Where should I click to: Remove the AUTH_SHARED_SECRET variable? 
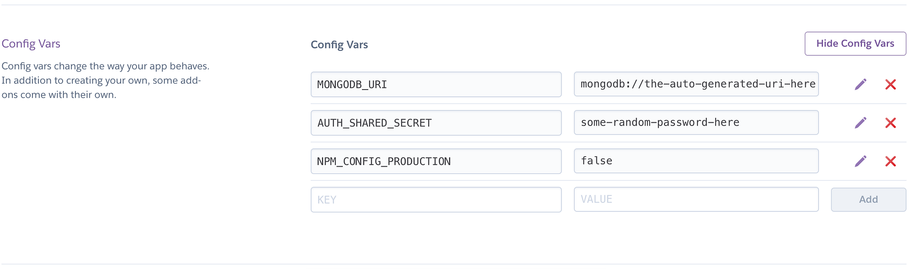(x=890, y=123)
